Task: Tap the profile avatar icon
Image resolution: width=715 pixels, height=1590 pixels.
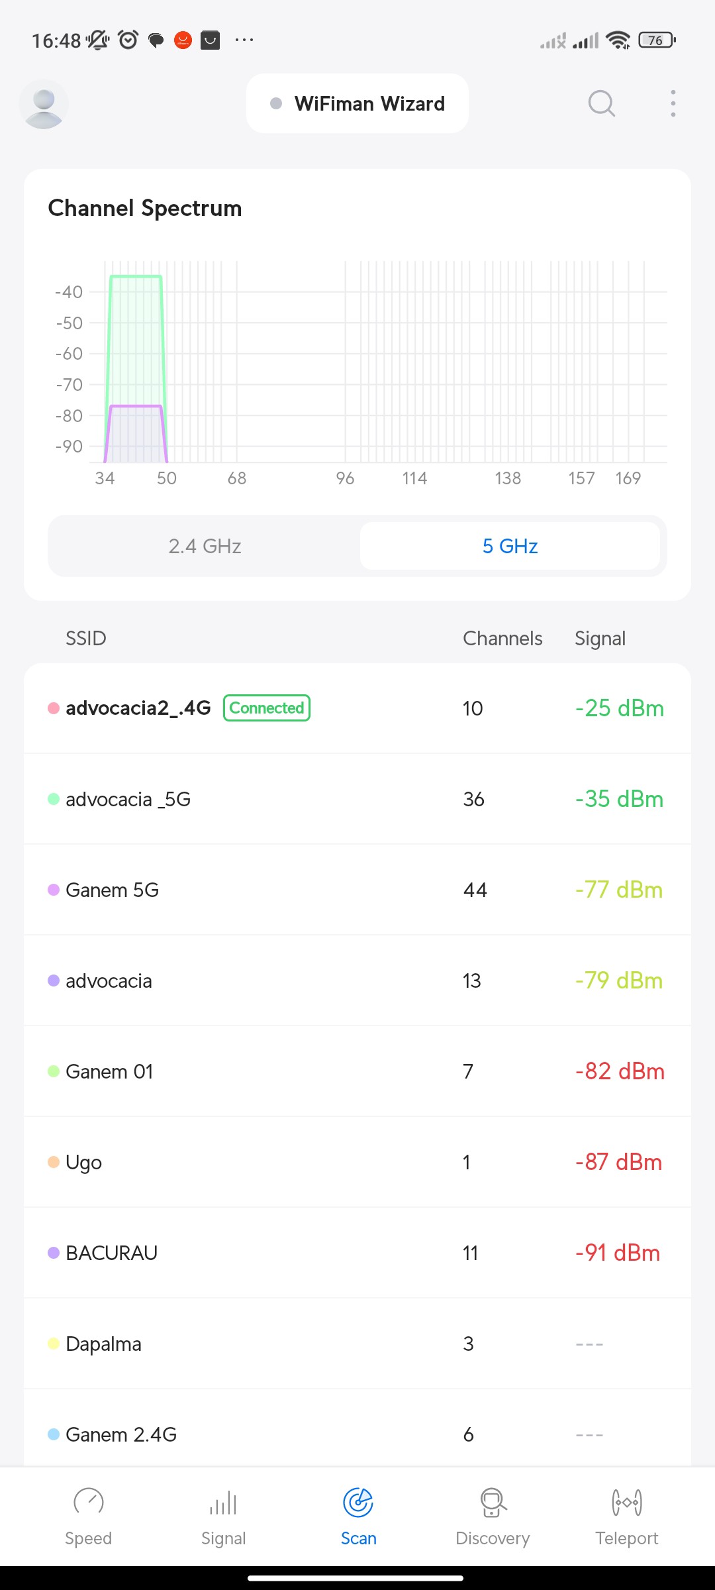Action: click(44, 104)
